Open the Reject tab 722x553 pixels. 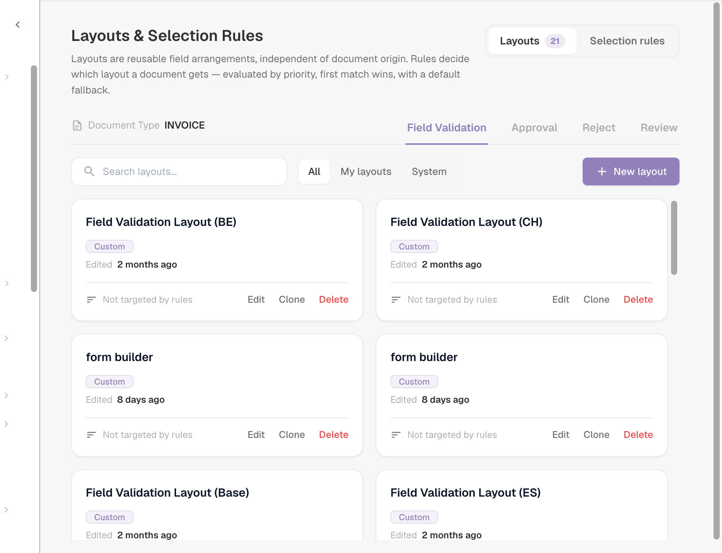pyautogui.click(x=599, y=128)
